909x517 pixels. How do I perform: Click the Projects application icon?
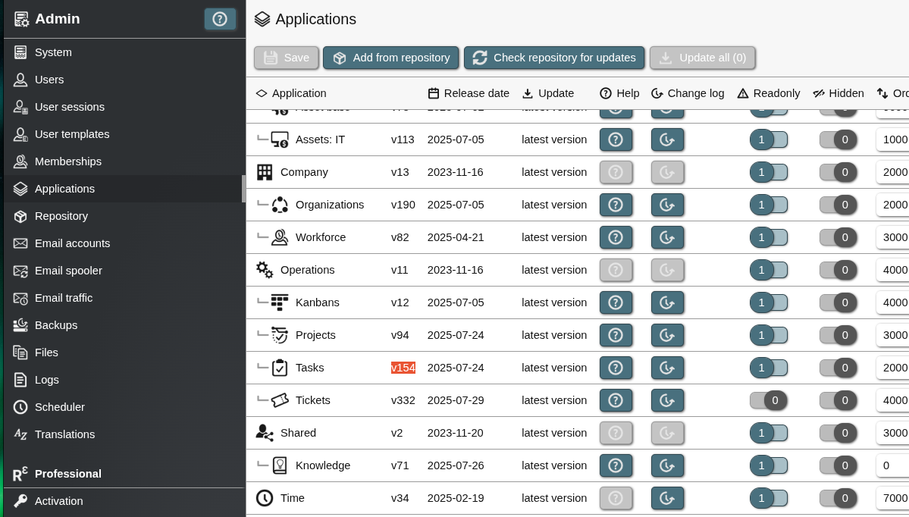pos(280,335)
